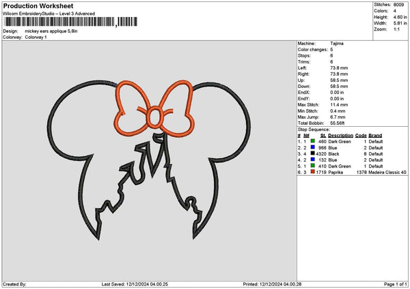Click the Last Saved timestamp
Image resolution: width=410 pixels, height=289 pixels.
tap(135, 284)
